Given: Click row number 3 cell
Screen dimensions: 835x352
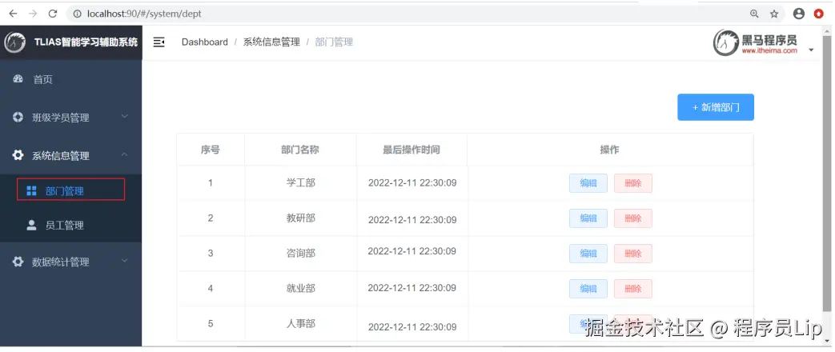Looking at the screenshot, I should click(211, 254).
